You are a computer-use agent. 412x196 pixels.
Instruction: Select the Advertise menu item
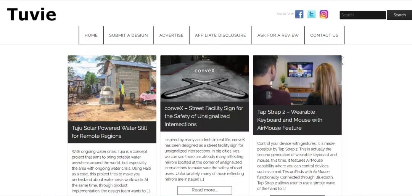pos(171,35)
